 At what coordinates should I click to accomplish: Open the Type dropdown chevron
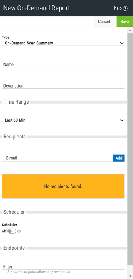point(122,43)
